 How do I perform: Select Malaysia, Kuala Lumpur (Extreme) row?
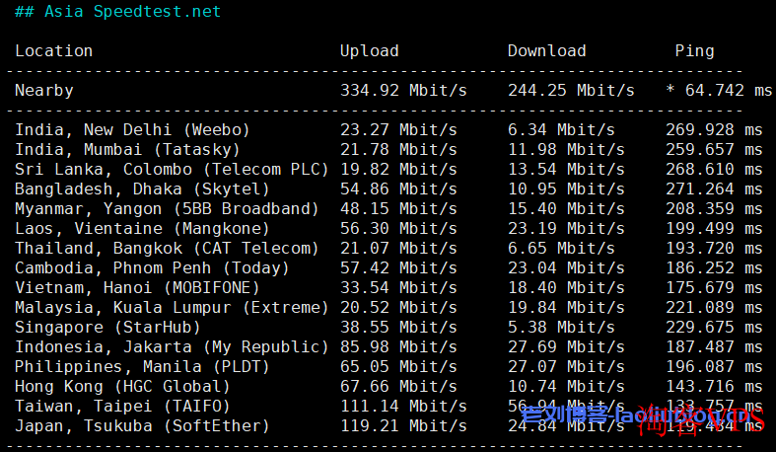[x=388, y=308]
